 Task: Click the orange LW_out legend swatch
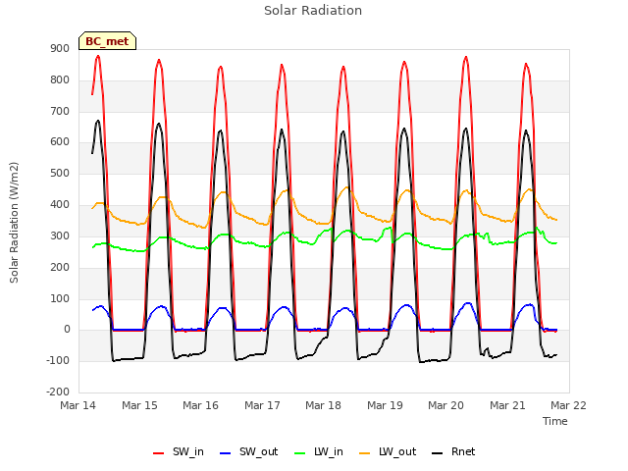[365, 453]
